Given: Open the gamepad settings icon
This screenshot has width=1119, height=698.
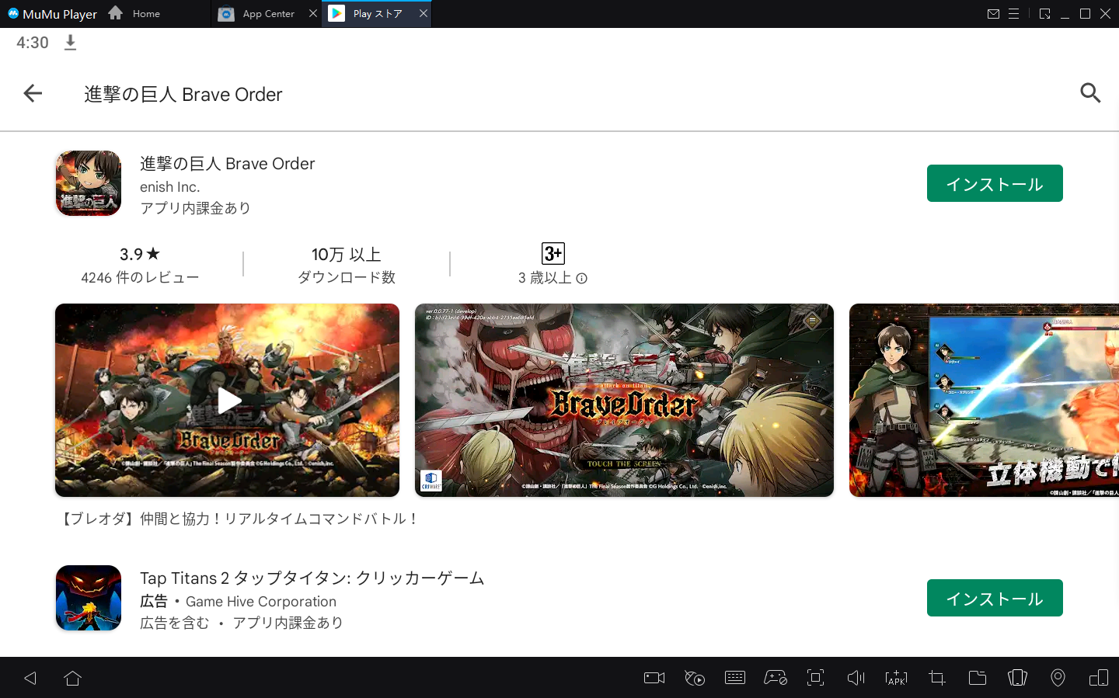Looking at the screenshot, I should pos(776,678).
